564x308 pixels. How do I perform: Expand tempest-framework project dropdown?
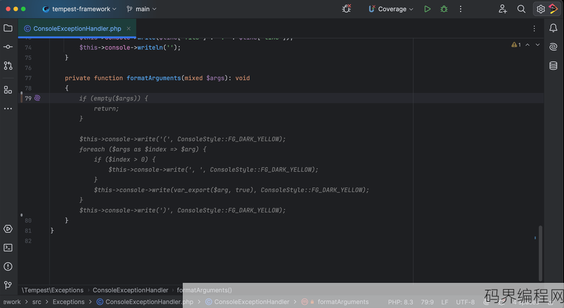[x=79, y=9]
